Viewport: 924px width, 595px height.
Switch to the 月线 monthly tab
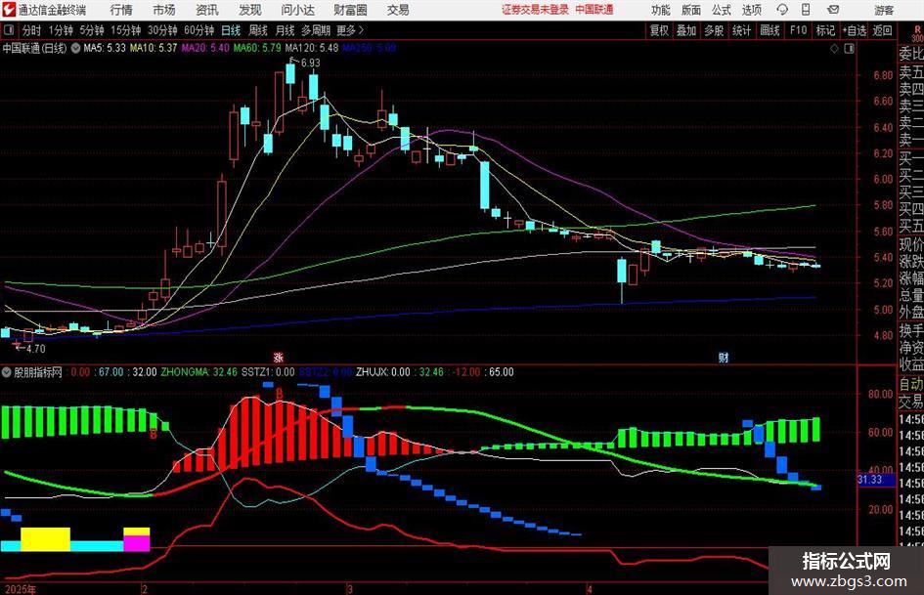(284, 30)
